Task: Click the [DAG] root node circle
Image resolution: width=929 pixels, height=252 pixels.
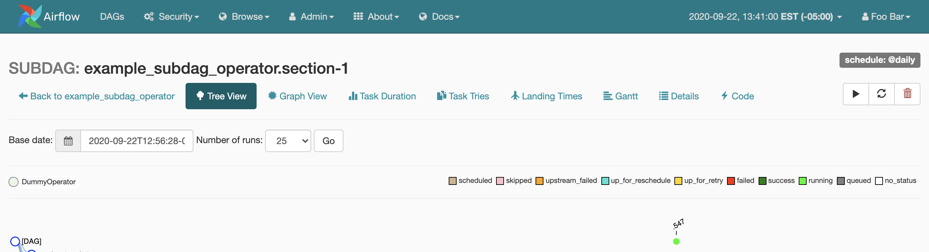Action: [x=15, y=241]
